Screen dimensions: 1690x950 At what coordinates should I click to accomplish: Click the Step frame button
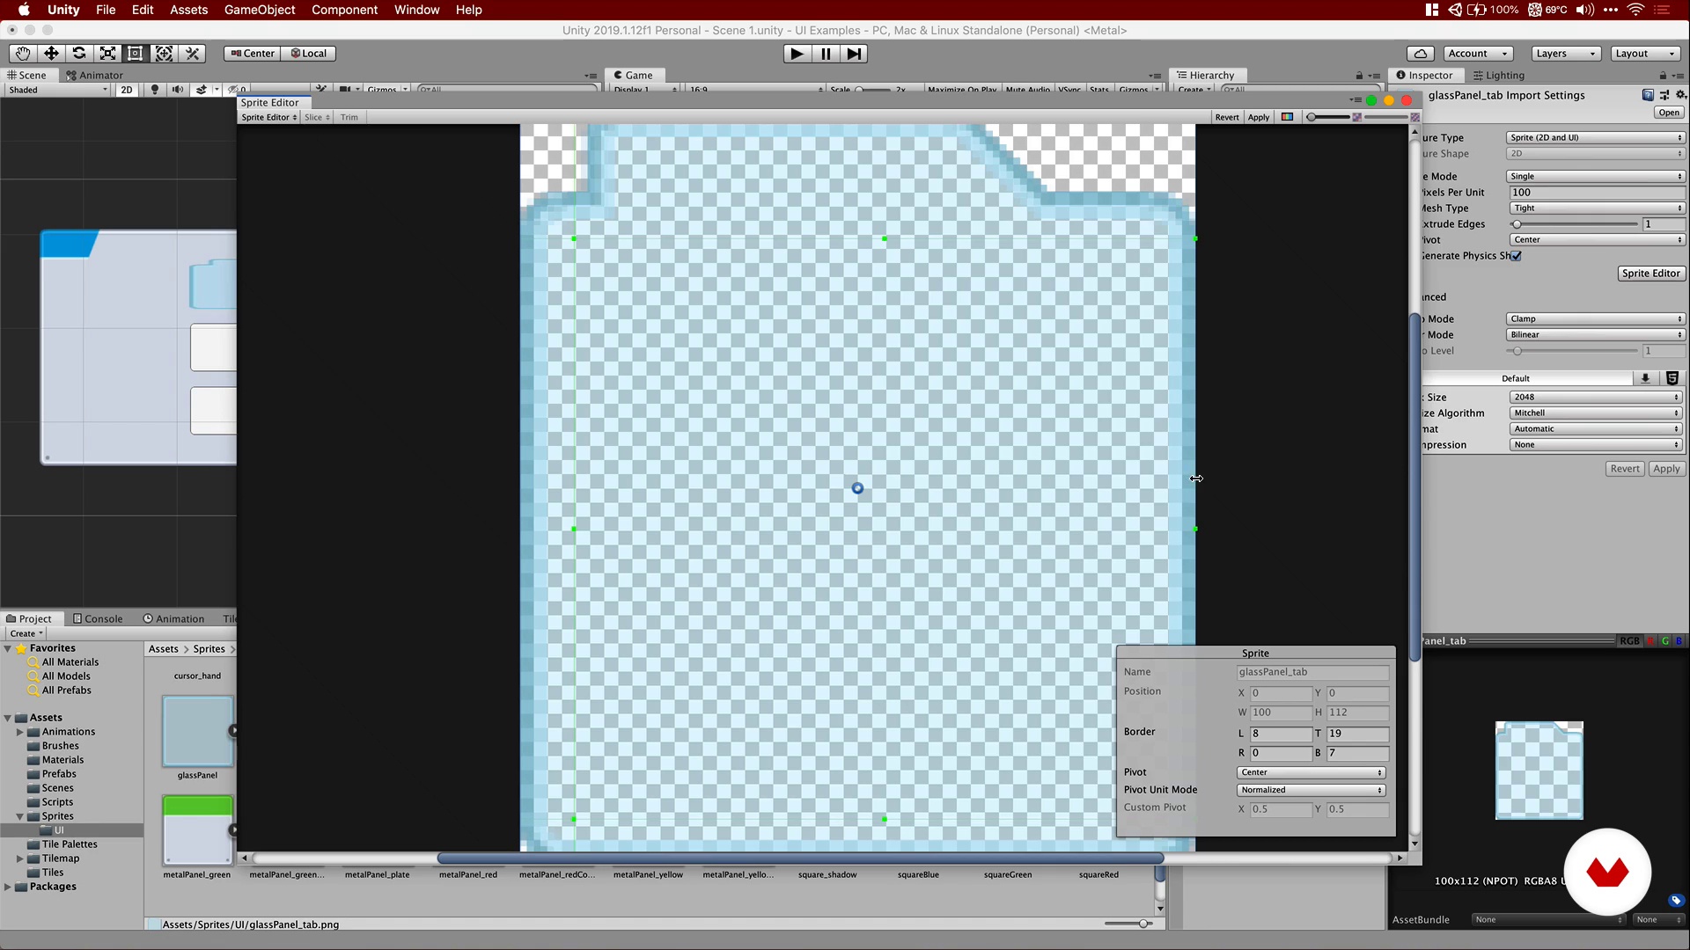(x=854, y=54)
